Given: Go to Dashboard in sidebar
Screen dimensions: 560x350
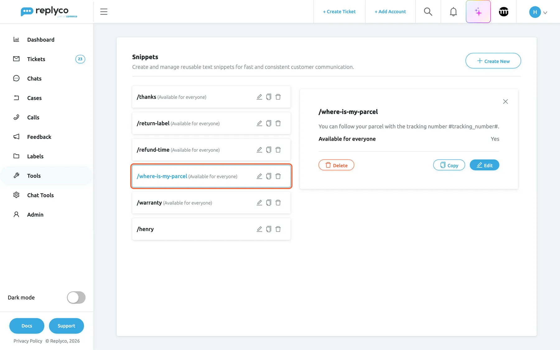Looking at the screenshot, I should (41, 40).
